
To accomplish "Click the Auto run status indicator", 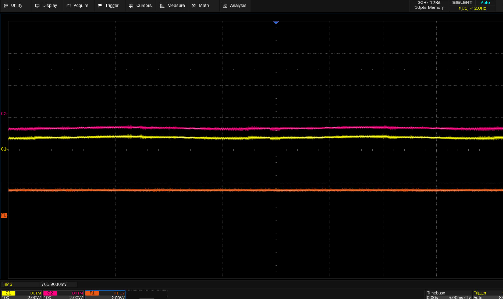I will pos(485,2).
